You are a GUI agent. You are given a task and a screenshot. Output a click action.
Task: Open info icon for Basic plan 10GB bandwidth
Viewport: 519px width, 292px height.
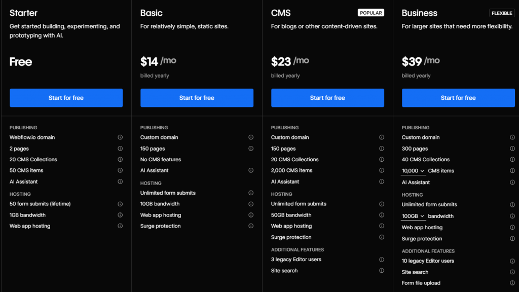(x=251, y=204)
